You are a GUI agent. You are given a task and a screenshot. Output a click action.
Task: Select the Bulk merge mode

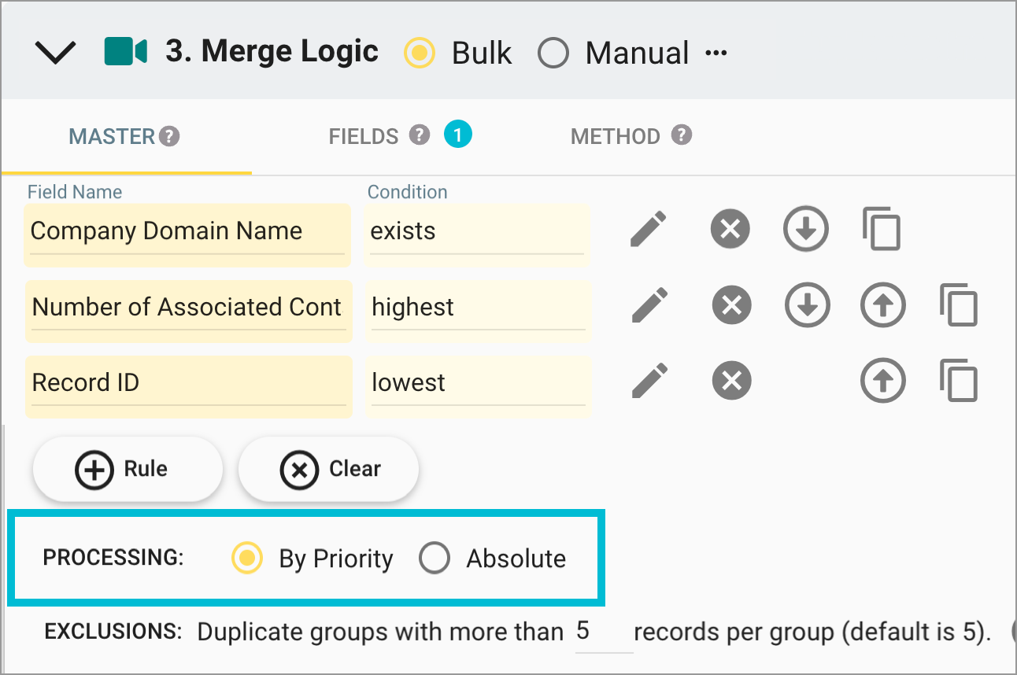coord(419,52)
